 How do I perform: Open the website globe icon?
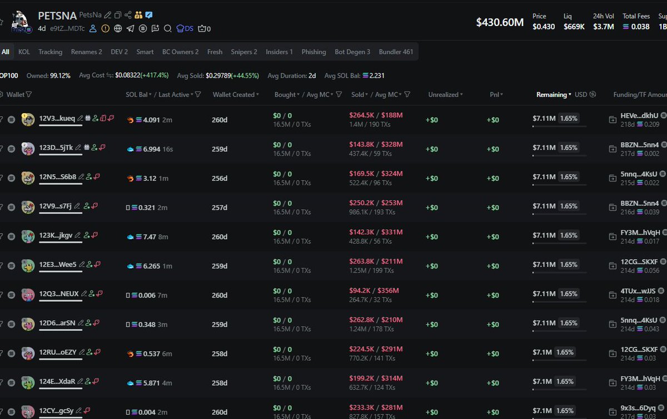[118, 28]
